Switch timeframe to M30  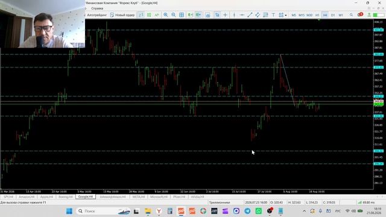click(309, 15)
